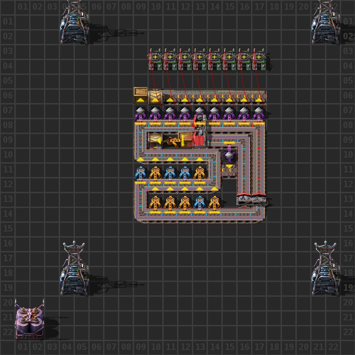This screenshot has height=355, width=355.
Task: Select the purple filter inserter in column 16 row 07
Action: (244, 113)
